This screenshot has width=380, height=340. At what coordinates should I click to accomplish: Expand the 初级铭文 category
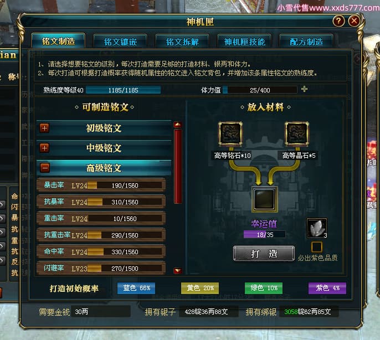click(x=44, y=128)
